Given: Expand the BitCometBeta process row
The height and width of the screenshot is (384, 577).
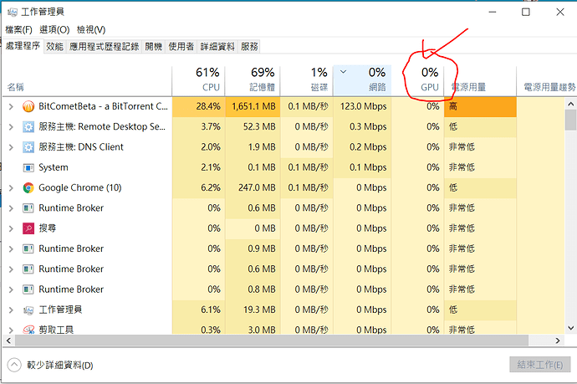Looking at the screenshot, I should click(11, 106).
